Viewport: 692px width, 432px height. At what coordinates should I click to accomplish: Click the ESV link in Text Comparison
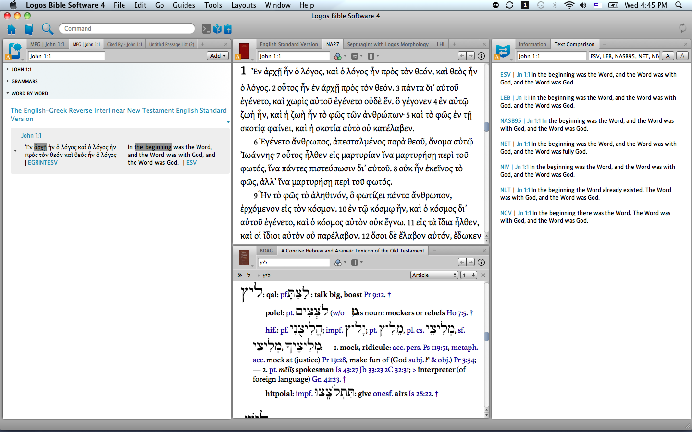[x=505, y=75]
